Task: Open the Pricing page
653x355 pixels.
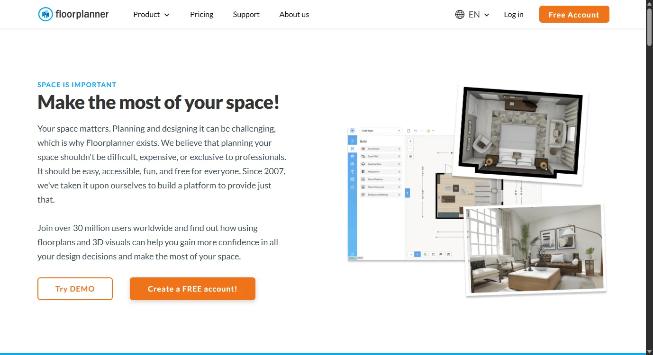Action: click(201, 15)
